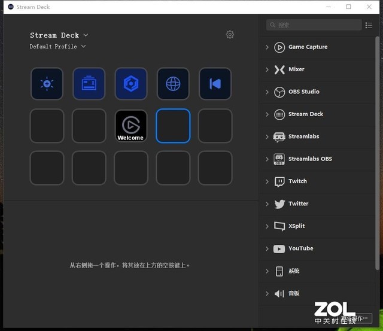Select the Welcome key
Screen dimensions: 383x331
[x=131, y=126]
